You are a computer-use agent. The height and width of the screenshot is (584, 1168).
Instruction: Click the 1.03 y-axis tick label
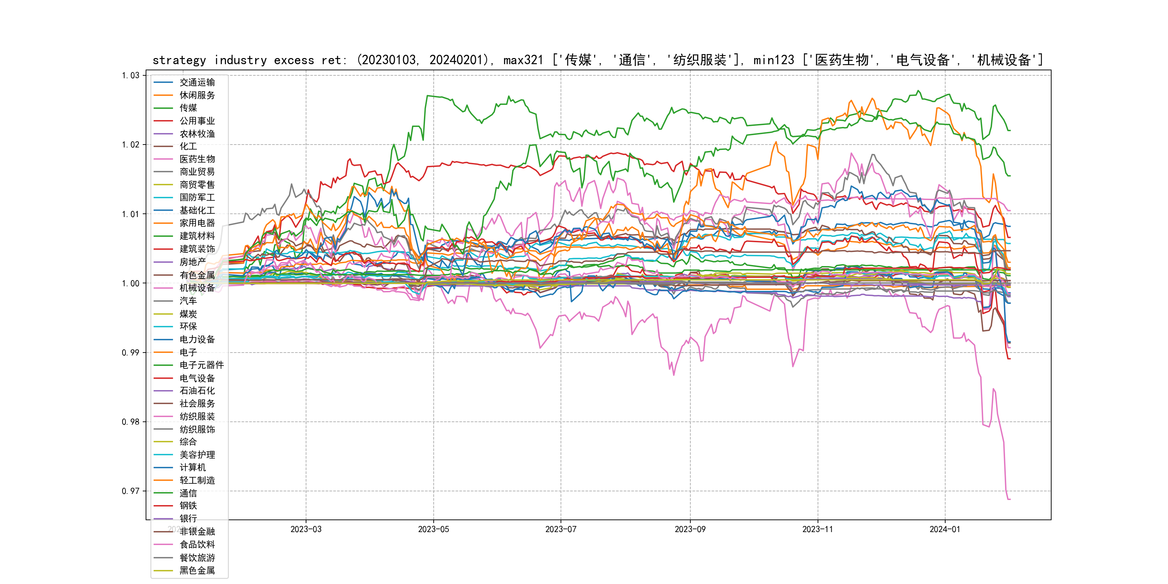click(x=130, y=75)
